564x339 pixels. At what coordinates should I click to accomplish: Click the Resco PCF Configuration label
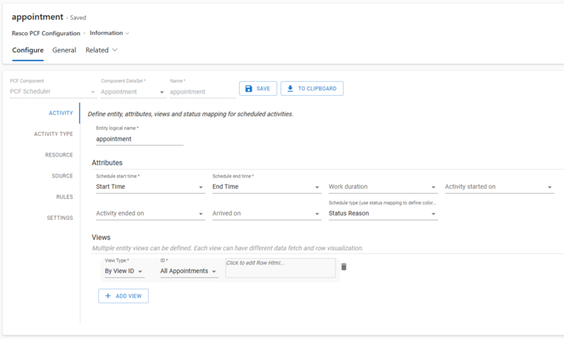pos(46,33)
